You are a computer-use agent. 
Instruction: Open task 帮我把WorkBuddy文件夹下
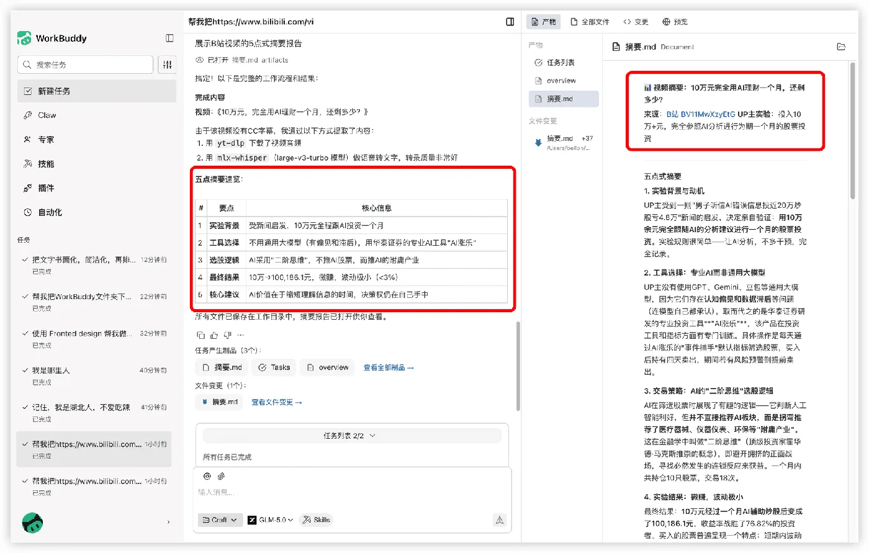coord(94,302)
